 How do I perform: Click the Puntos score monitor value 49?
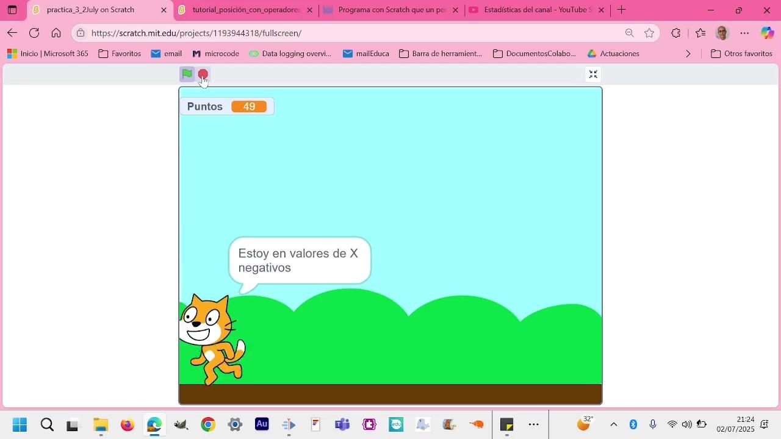click(249, 107)
